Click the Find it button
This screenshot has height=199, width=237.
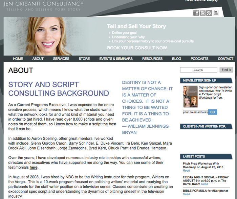(x=226, y=70)
